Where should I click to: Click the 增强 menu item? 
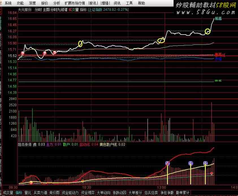click(x=105, y=3)
